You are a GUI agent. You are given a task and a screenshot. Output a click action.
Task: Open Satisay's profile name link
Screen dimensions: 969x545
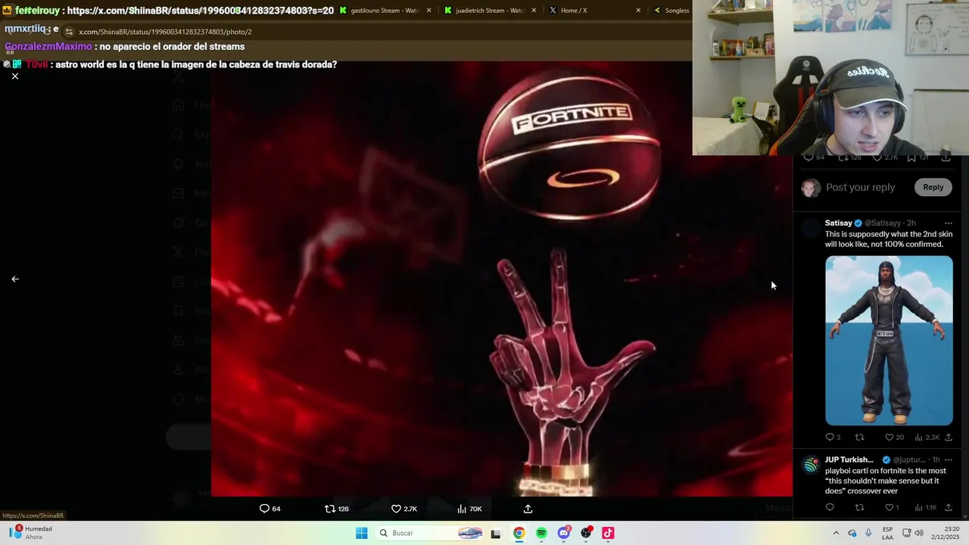(838, 223)
